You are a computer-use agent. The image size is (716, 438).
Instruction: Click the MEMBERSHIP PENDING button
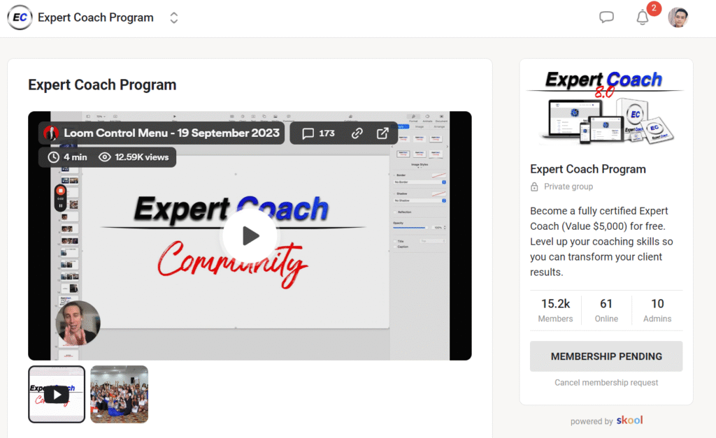point(606,356)
